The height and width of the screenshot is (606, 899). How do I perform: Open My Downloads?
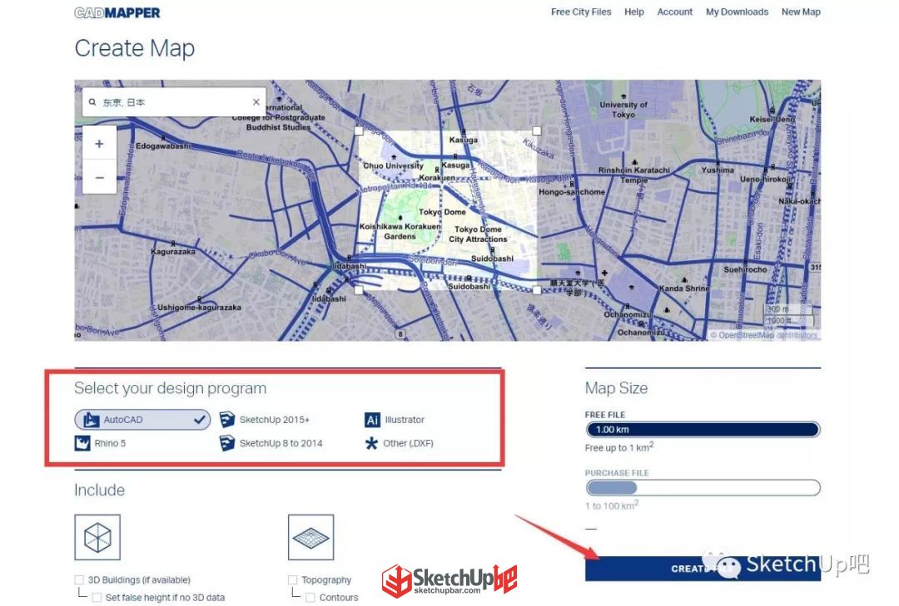[x=737, y=12]
